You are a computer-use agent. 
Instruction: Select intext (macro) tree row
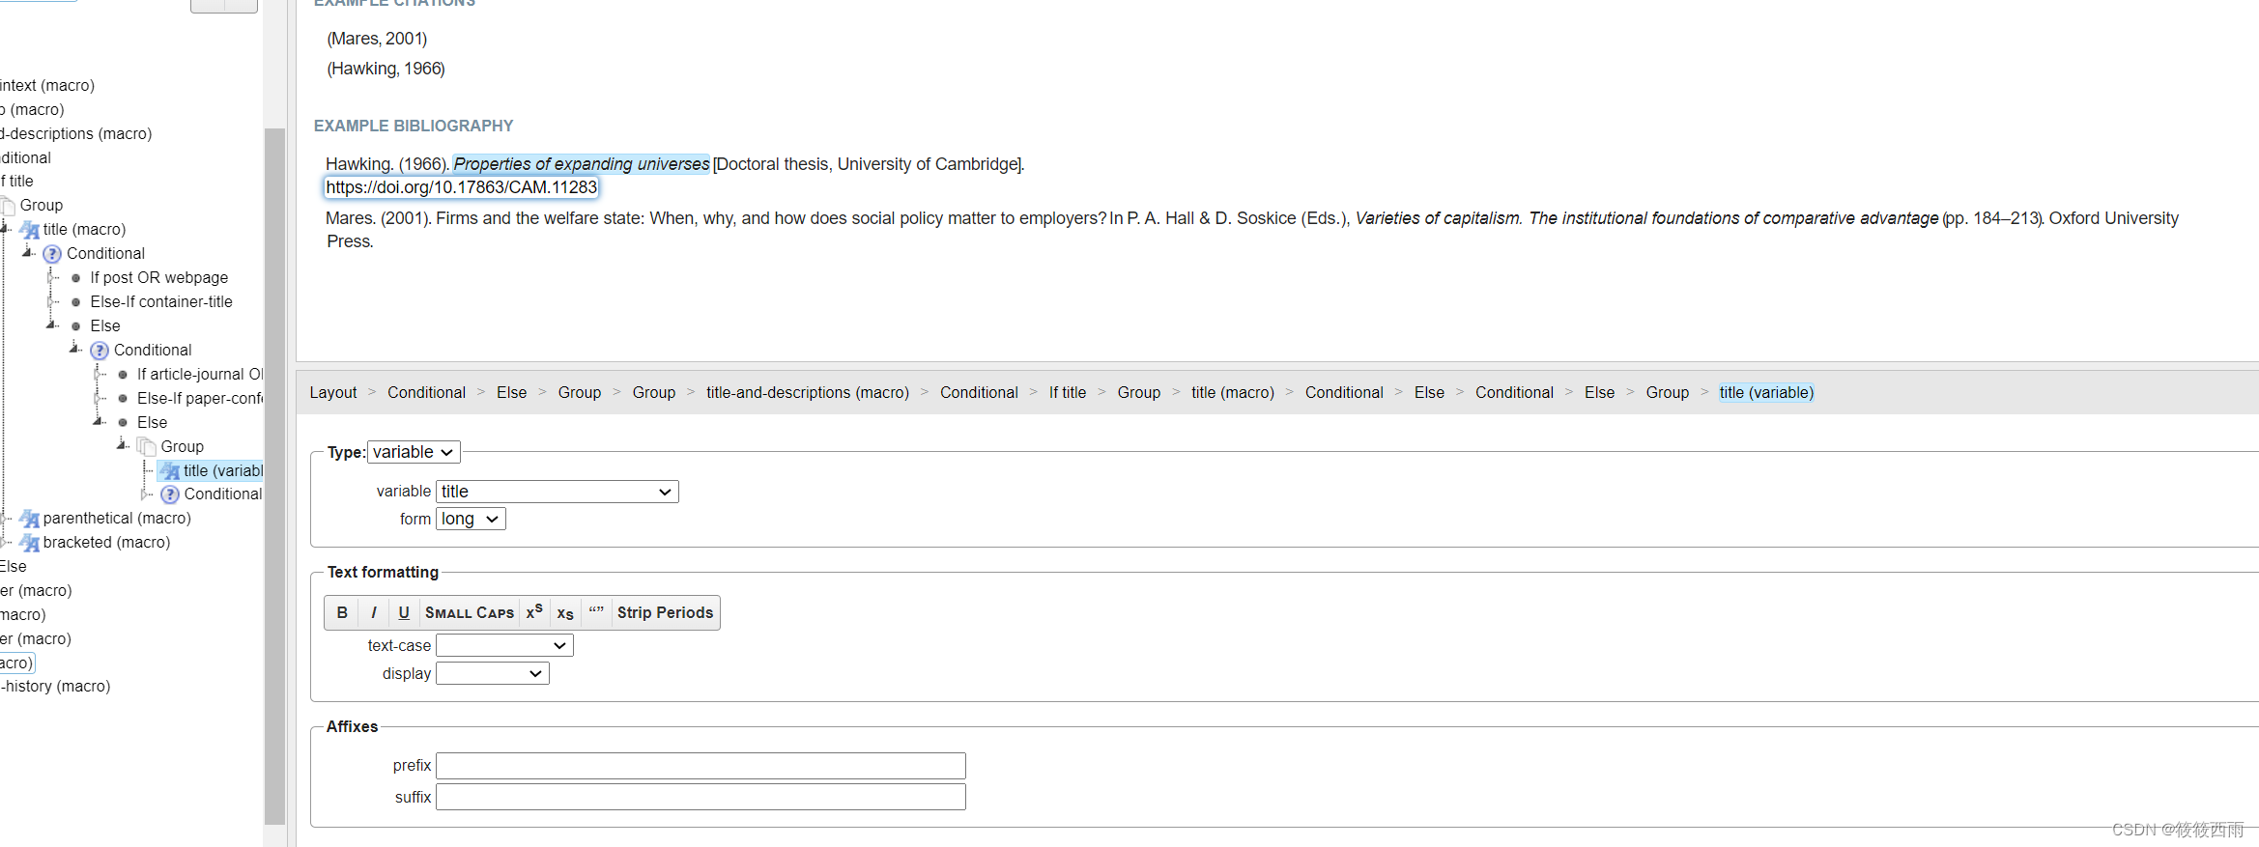[47, 85]
